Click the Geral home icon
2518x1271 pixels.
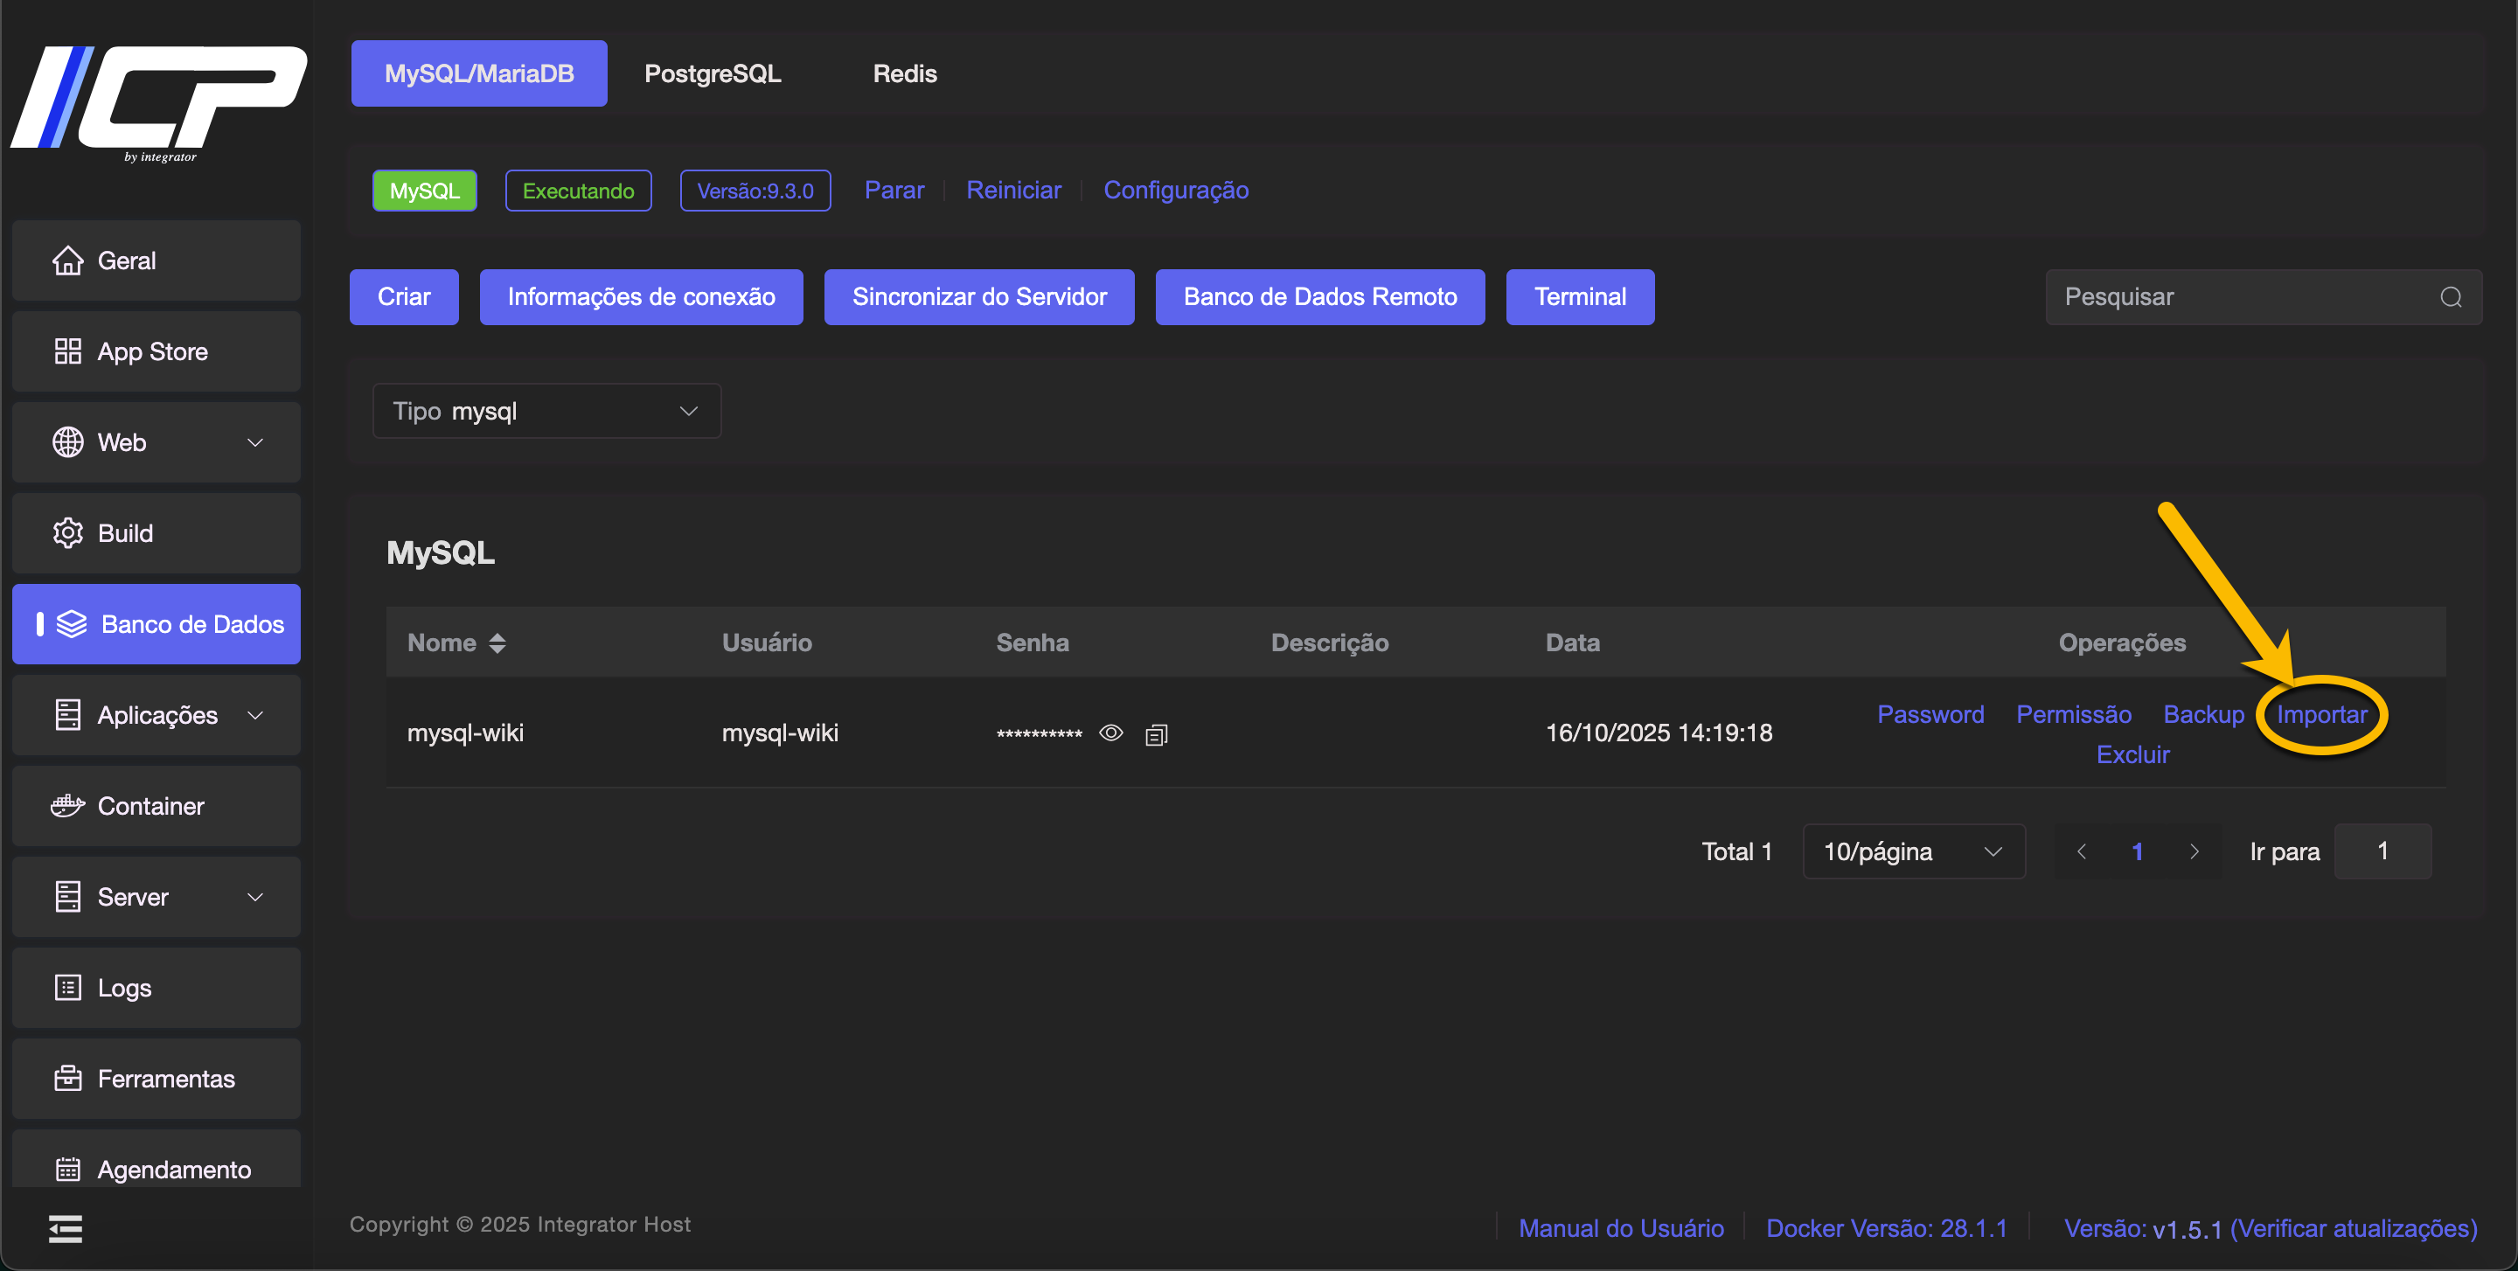pyautogui.click(x=67, y=260)
